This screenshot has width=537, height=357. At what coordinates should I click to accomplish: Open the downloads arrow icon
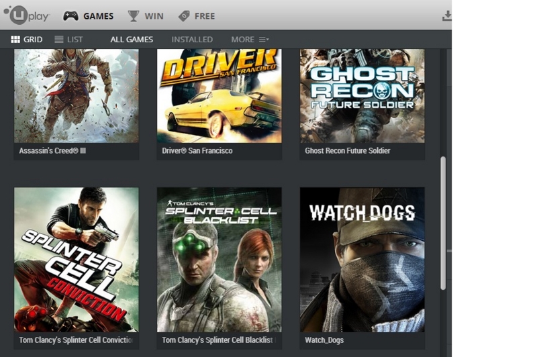pyautogui.click(x=447, y=16)
